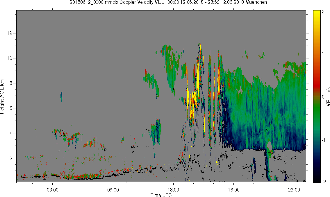330x197 pixels.
Task: Click the 'VEL m/s' colorbar label
Action: click(328, 96)
